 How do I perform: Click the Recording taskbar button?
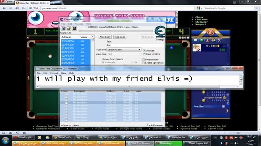pos(168,143)
